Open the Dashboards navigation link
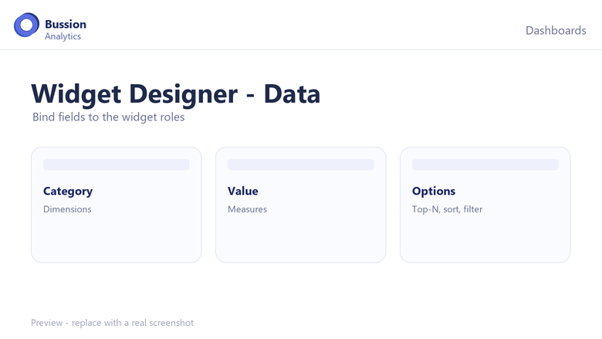 pos(556,30)
